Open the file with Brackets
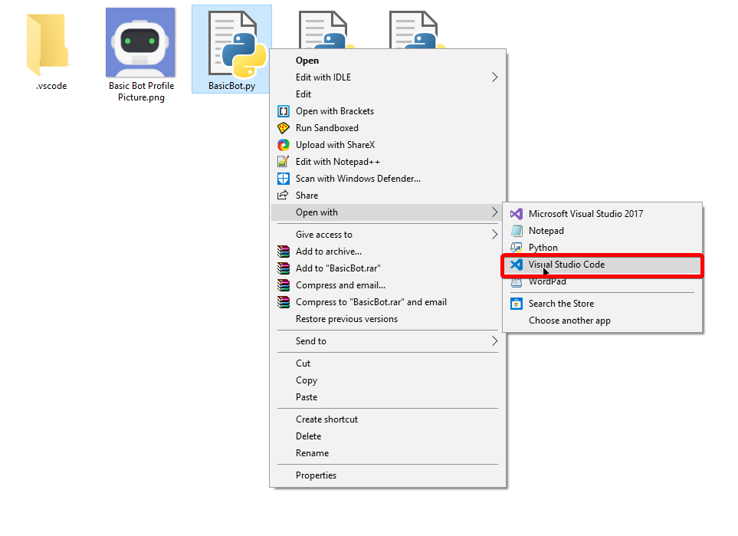Screen dimensions: 738x536 click(334, 110)
